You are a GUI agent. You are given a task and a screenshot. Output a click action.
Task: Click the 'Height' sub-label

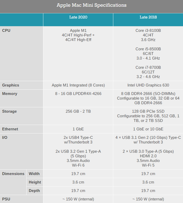point(35,182)
